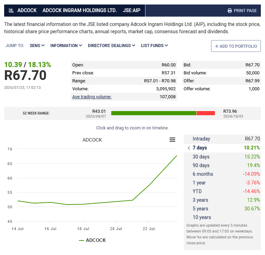265x255 pixels.
Task: Click Bid volume value 50,000
Action: 253,73
